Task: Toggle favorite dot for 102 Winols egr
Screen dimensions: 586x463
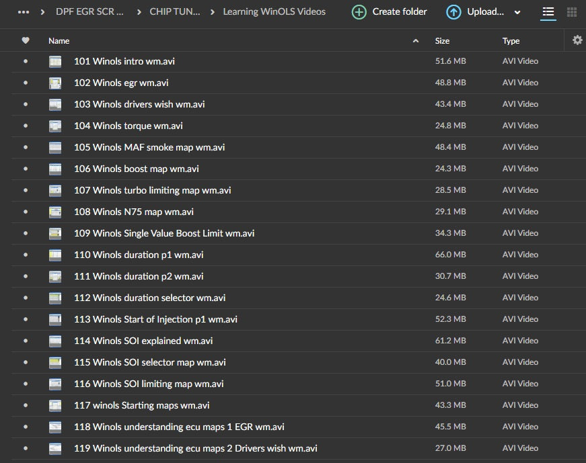Action: 26,83
